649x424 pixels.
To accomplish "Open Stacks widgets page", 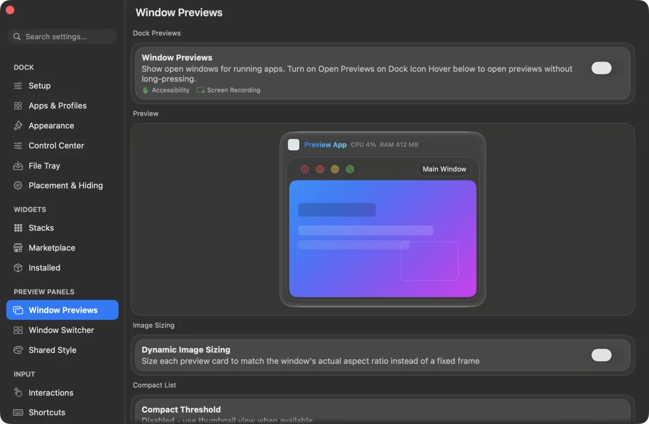I will tap(62, 228).
